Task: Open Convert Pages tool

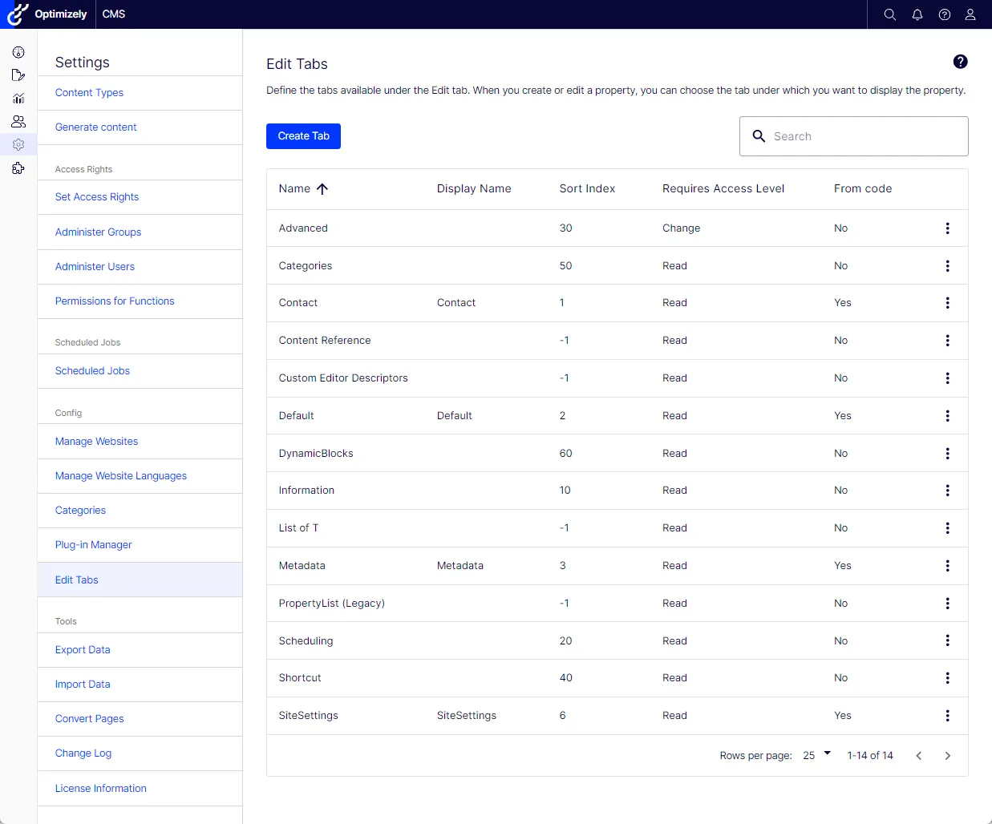Action: pyautogui.click(x=89, y=719)
